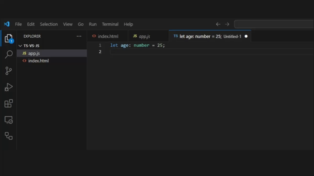314x176 pixels.
Task: Open the Extensions view icon
Action: click(x=9, y=103)
